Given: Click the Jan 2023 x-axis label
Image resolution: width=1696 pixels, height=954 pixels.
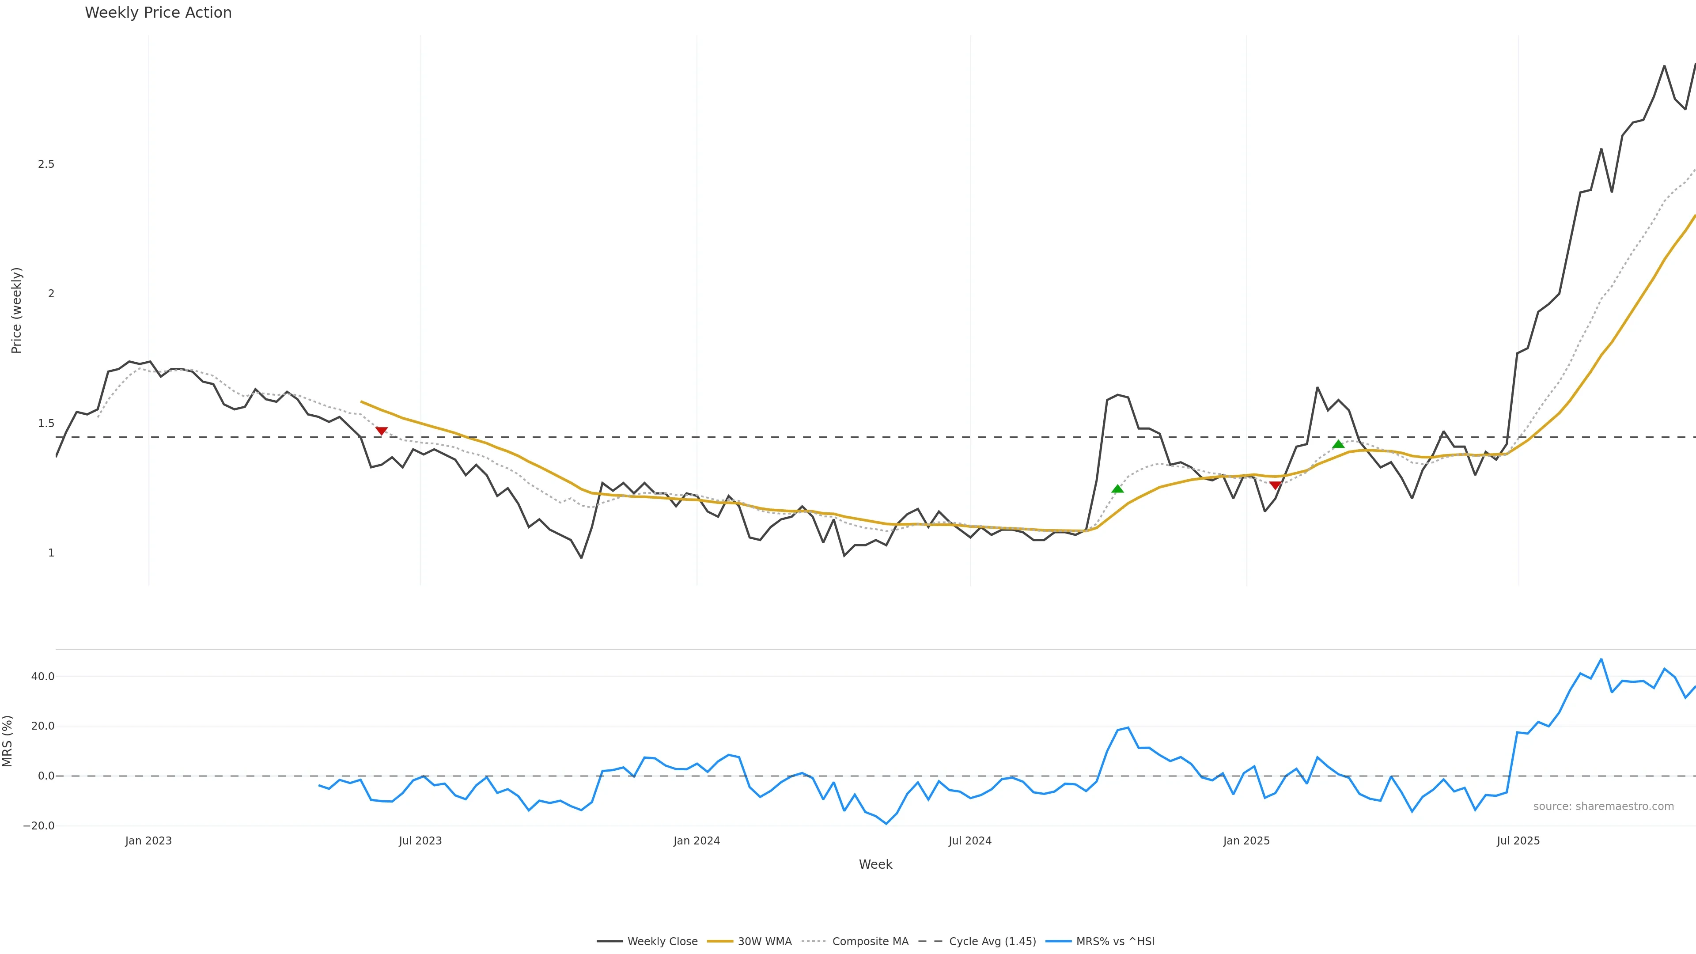Looking at the screenshot, I should coord(148,841).
